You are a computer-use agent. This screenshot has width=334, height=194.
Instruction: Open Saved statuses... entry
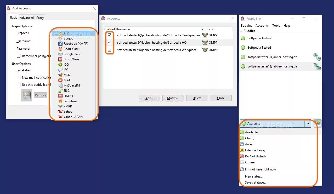coord(280,182)
